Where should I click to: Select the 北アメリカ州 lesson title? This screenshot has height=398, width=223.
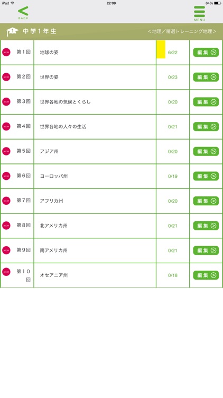coord(53,226)
